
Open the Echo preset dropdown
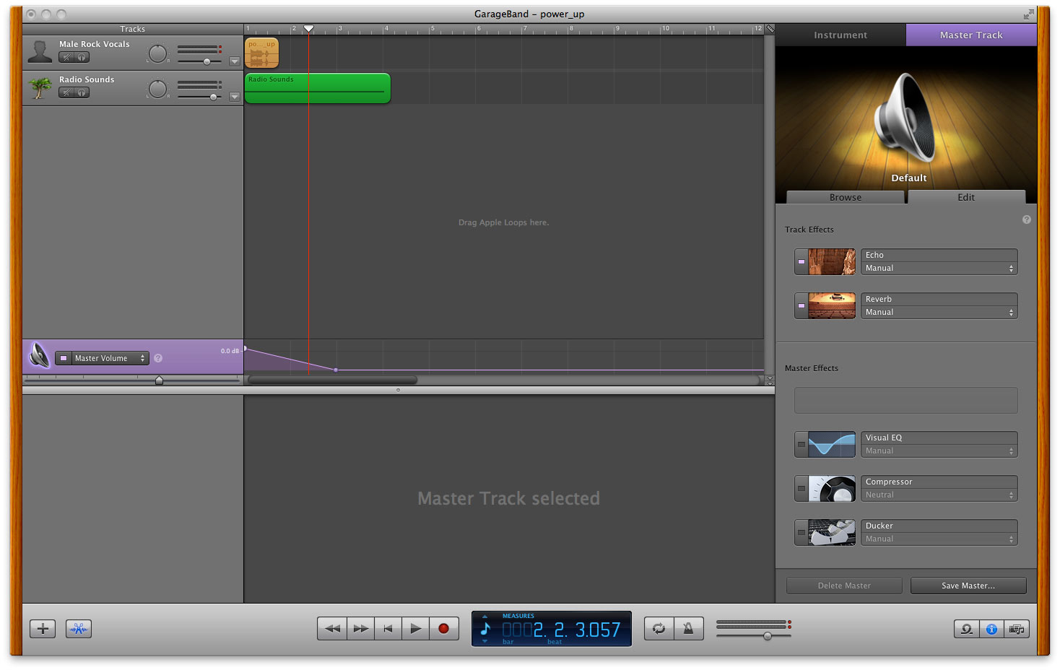click(939, 268)
